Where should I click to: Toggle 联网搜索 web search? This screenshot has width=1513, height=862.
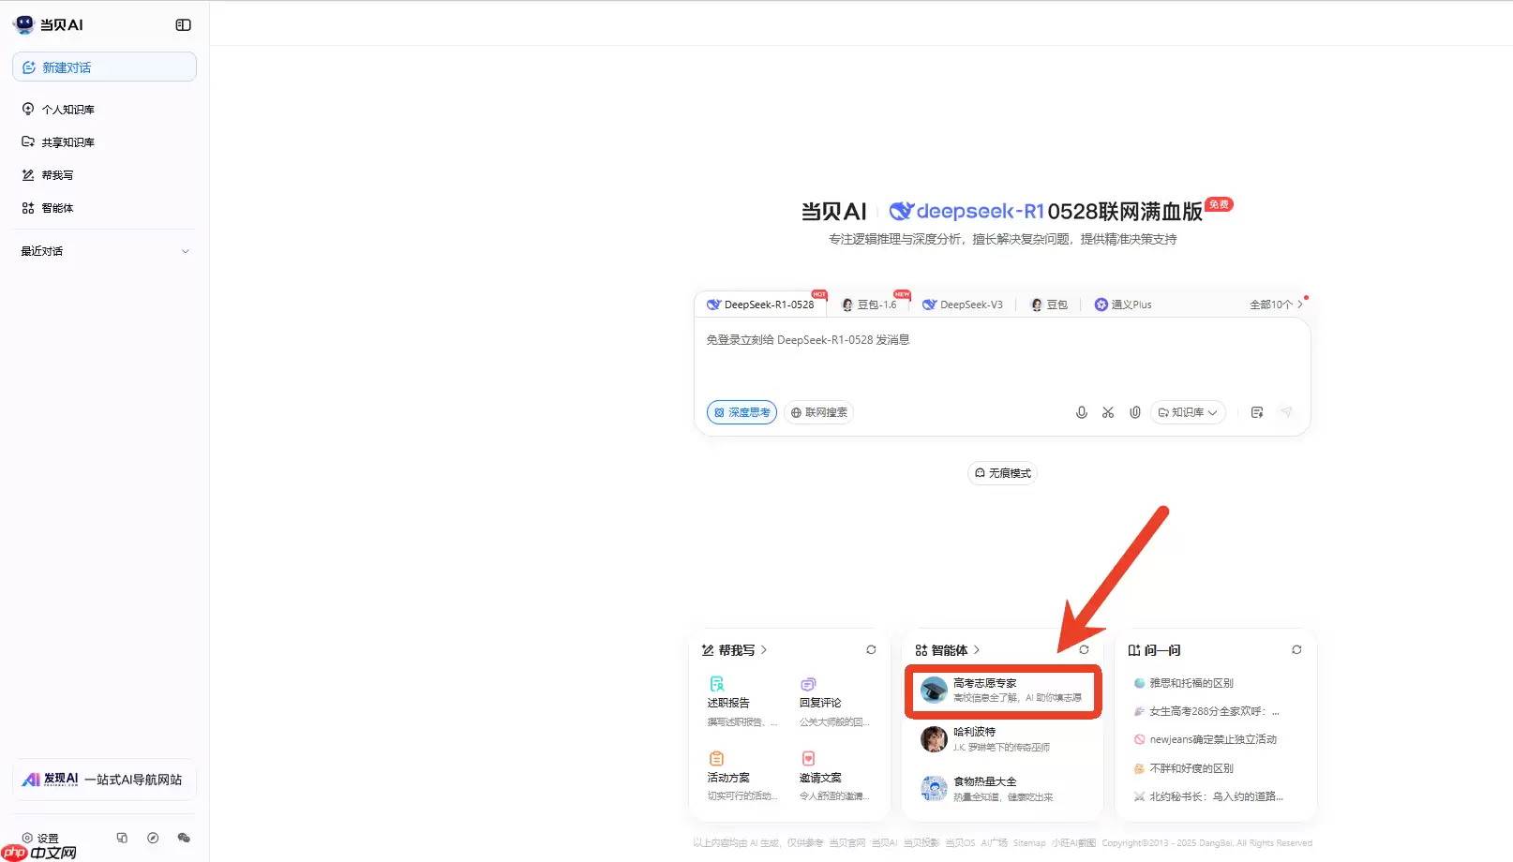tap(818, 412)
